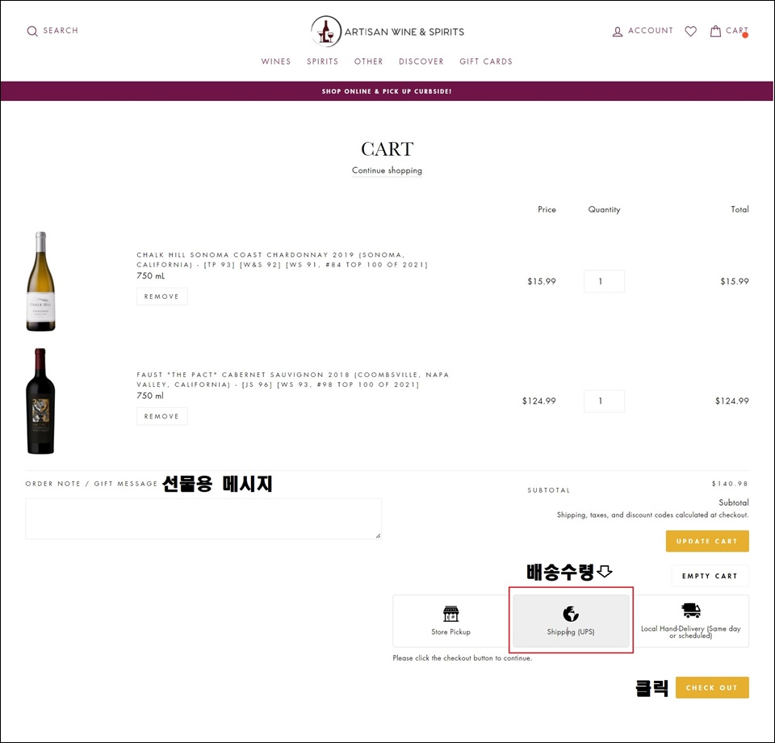Open the Chalk Hill Chardonnay bottle thumbnail
The width and height of the screenshot is (775, 743).
coord(41,281)
